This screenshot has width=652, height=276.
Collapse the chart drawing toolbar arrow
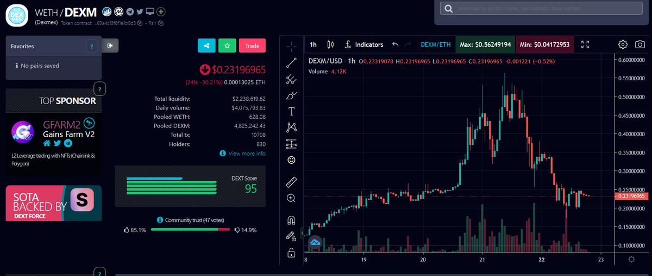pos(303,234)
